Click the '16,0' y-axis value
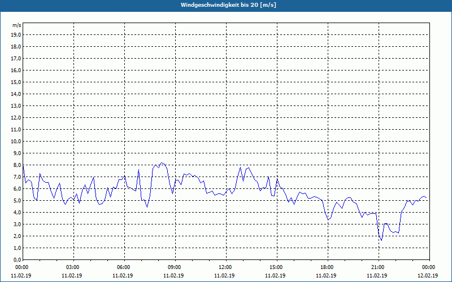The height and width of the screenshot is (282, 452). click(x=16, y=70)
